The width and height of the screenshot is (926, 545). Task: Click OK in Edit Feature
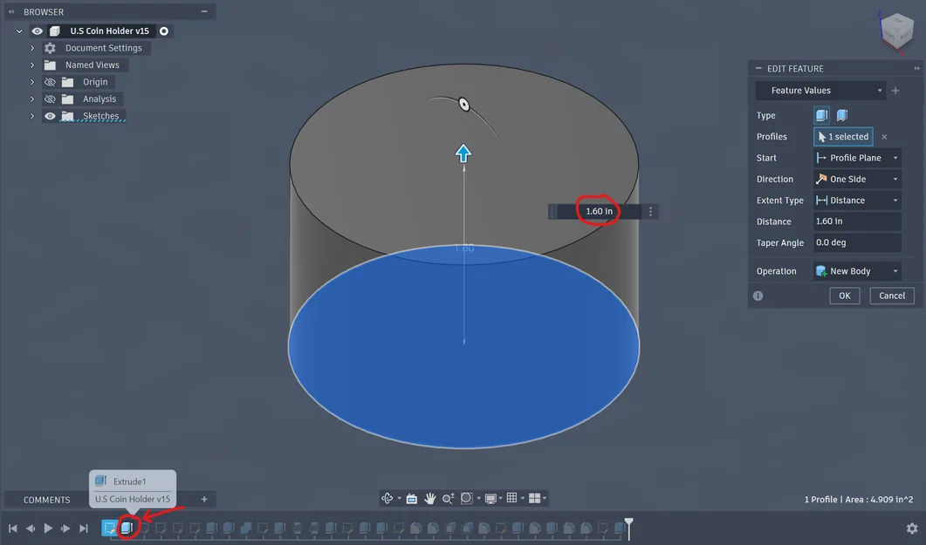[x=845, y=296]
